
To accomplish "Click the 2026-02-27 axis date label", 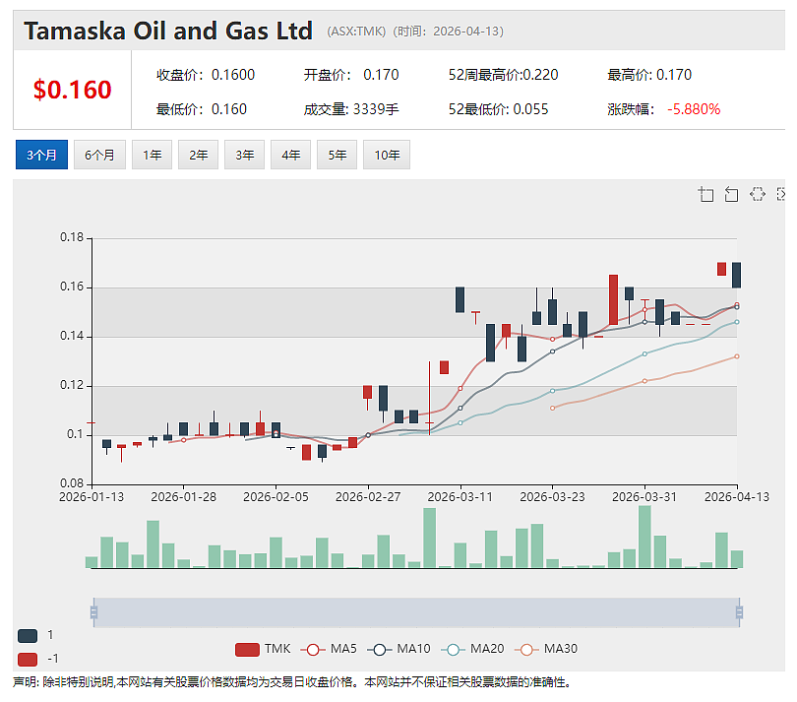I will tap(368, 497).
